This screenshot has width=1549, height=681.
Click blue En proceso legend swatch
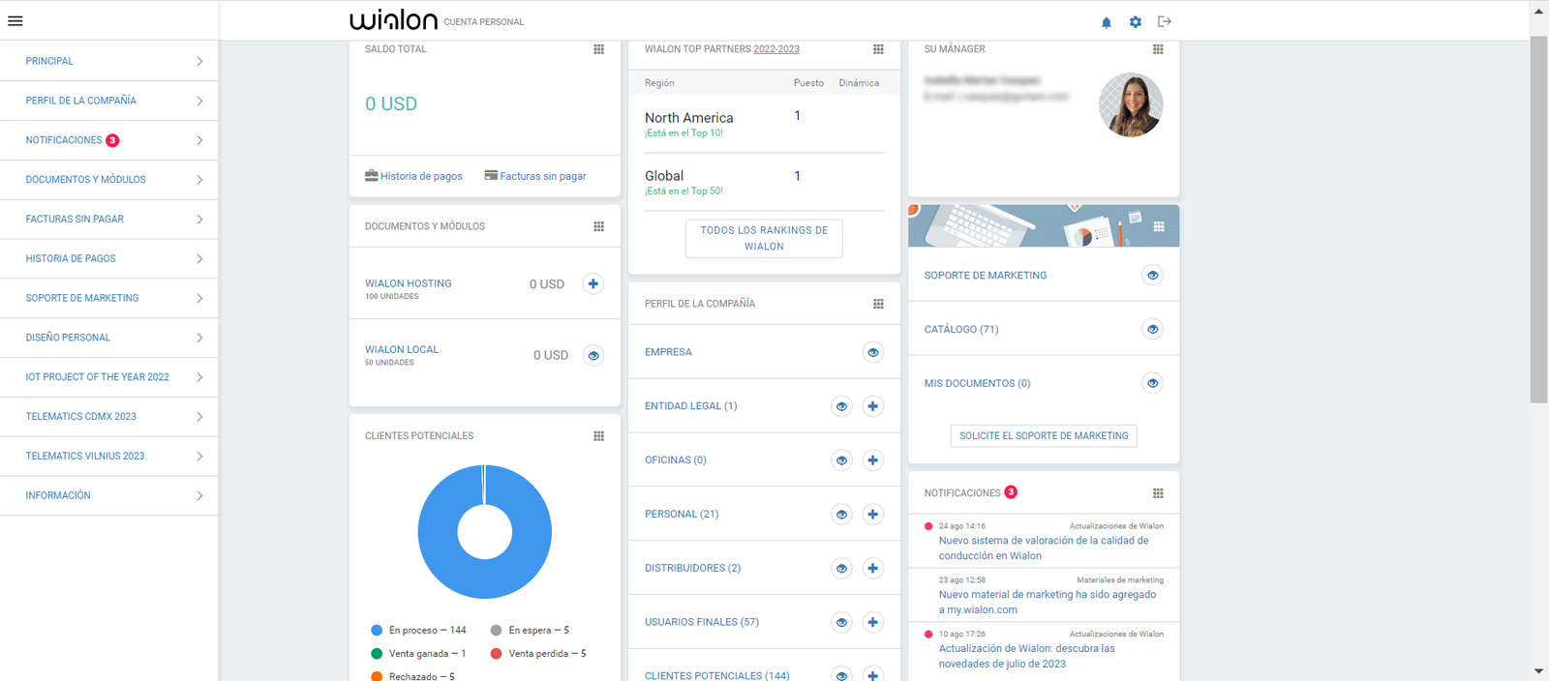pos(377,630)
